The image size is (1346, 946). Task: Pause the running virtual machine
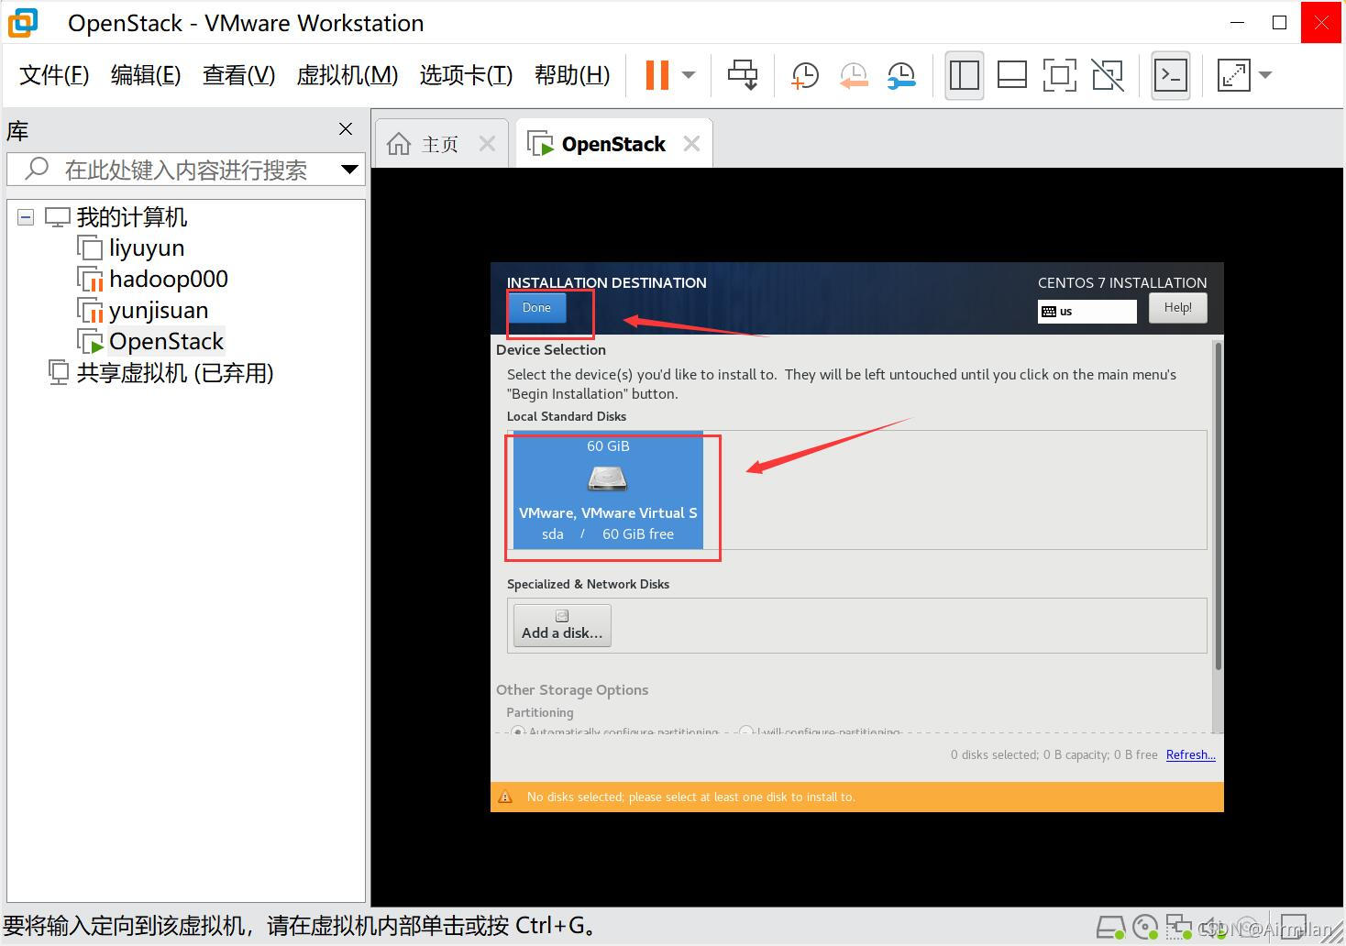pos(657,75)
